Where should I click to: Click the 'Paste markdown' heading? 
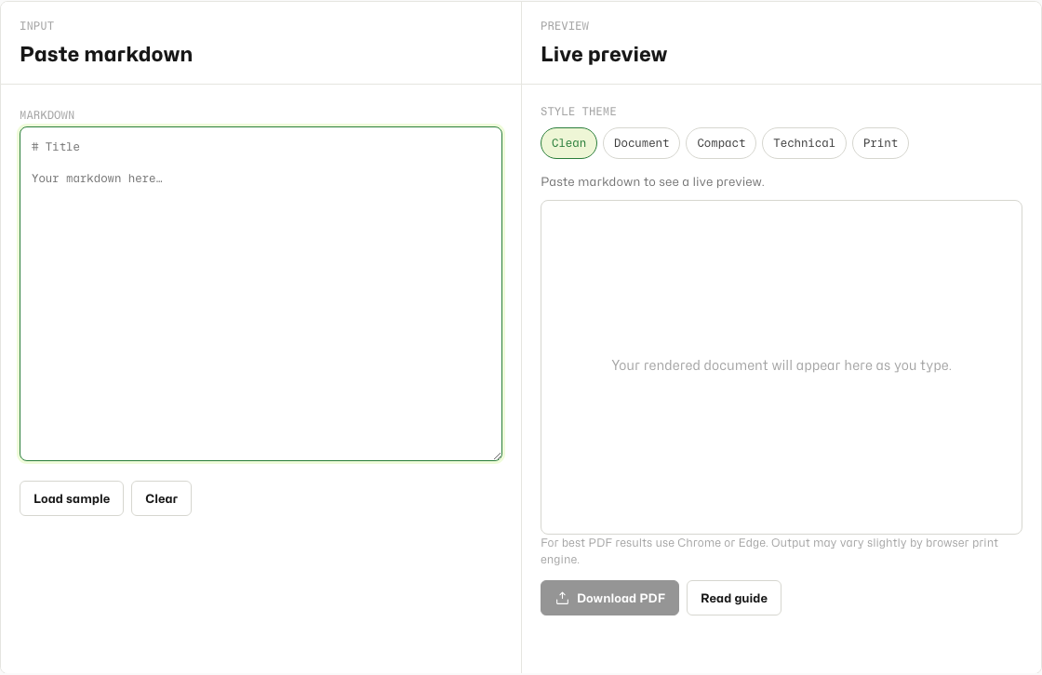click(106, 55)
